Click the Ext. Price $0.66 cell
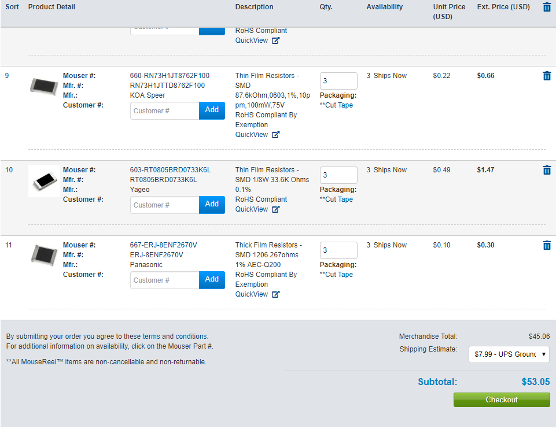 485,76
